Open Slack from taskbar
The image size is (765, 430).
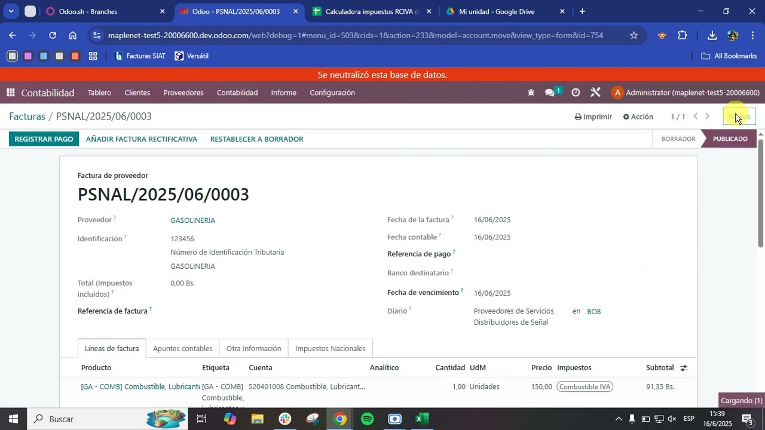tap(284, 419)
